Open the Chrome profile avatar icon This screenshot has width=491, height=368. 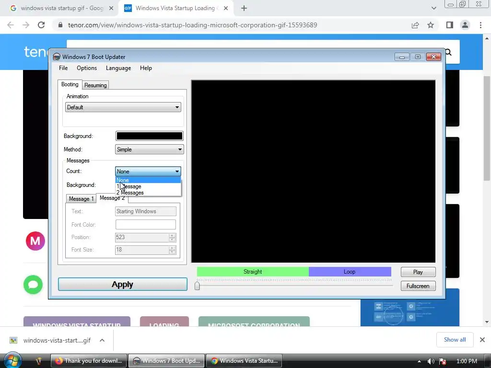tap(465, 25)
